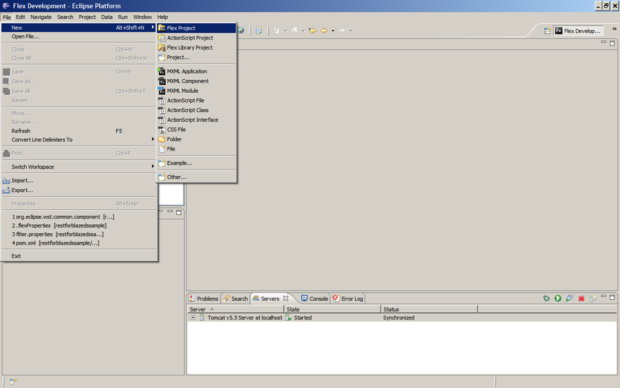Click the next annotation toolbar icon
The height and width of the screenshot is (388, 620).
(276, 30)
